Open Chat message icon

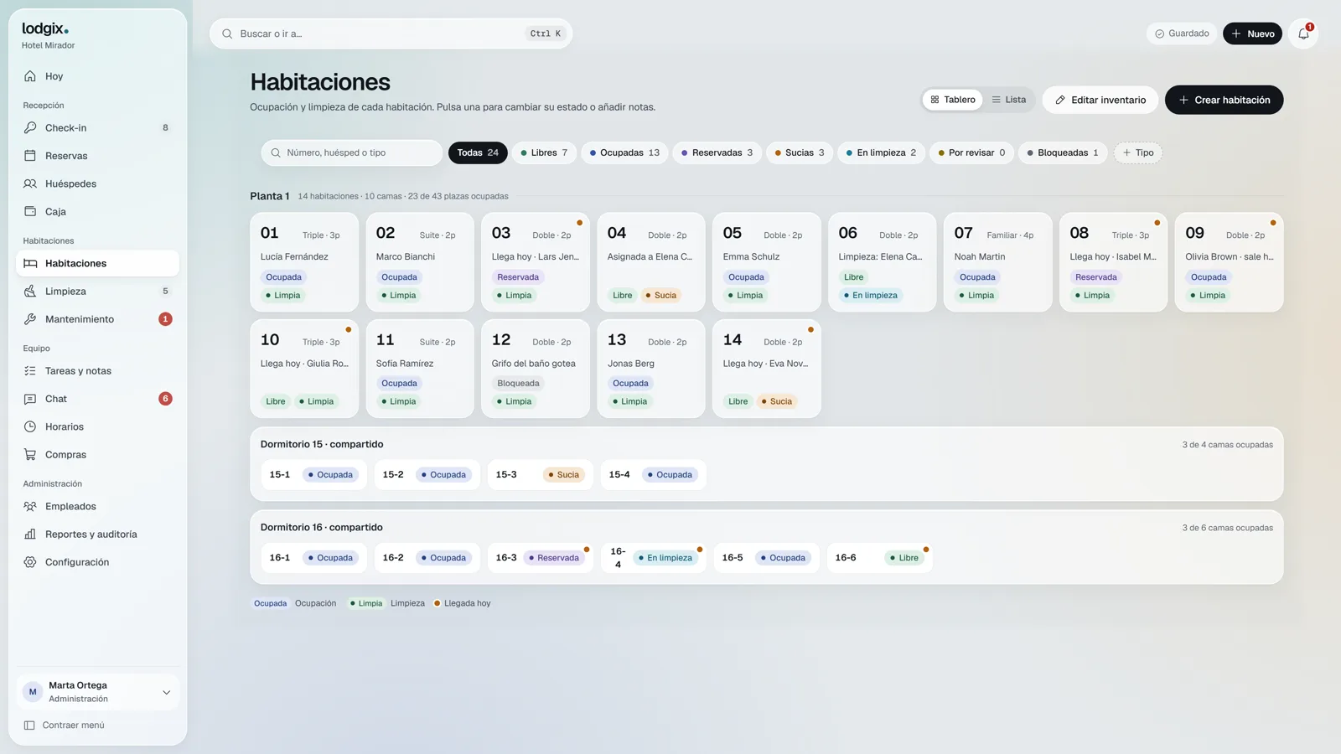(30, 399)
